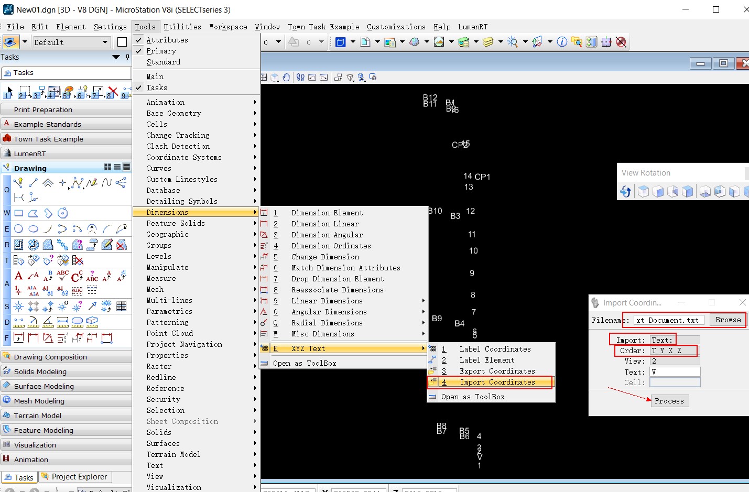Open the Import type dropdown showing Text
Image resolution: width=749 pixels, height=492 pixels.
675,340
